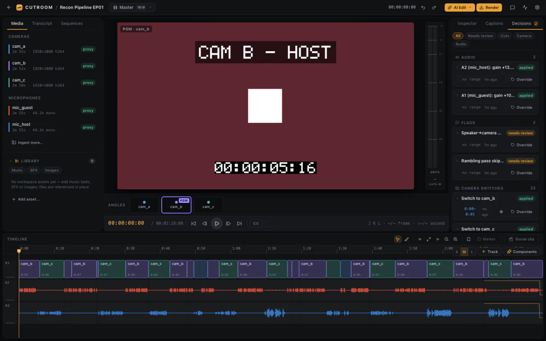Screen dimensions: 546x341
Task: Select the cam_c angle thumbnail
Action: tap(208, 205)
